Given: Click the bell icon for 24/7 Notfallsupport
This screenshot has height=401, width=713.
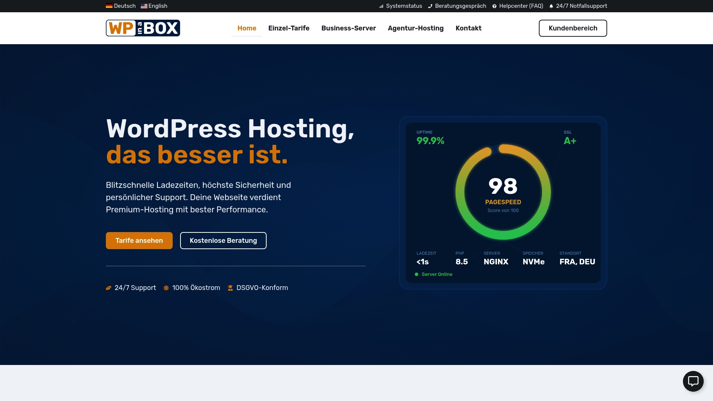Looking at the screenshot, I should point(550,6).
